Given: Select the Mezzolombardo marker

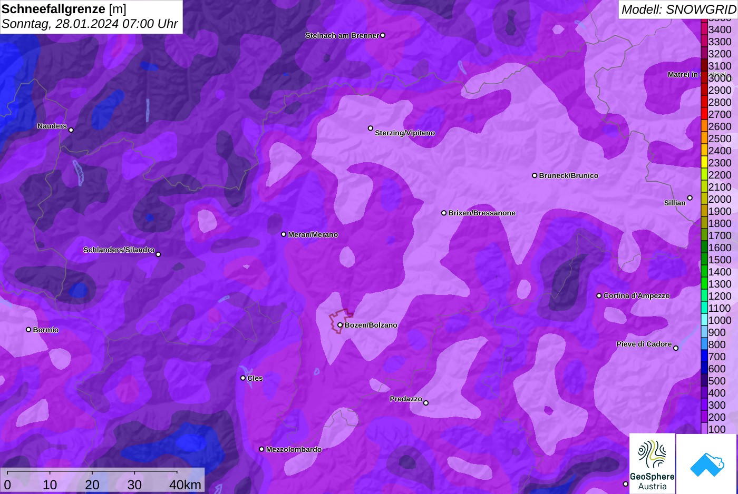Looking at the screenshot, I should (261, 449).
